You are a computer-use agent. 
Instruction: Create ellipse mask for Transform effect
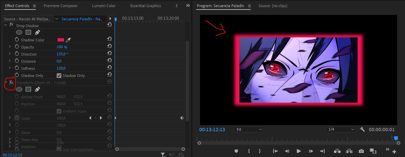(x=19, y=89)
